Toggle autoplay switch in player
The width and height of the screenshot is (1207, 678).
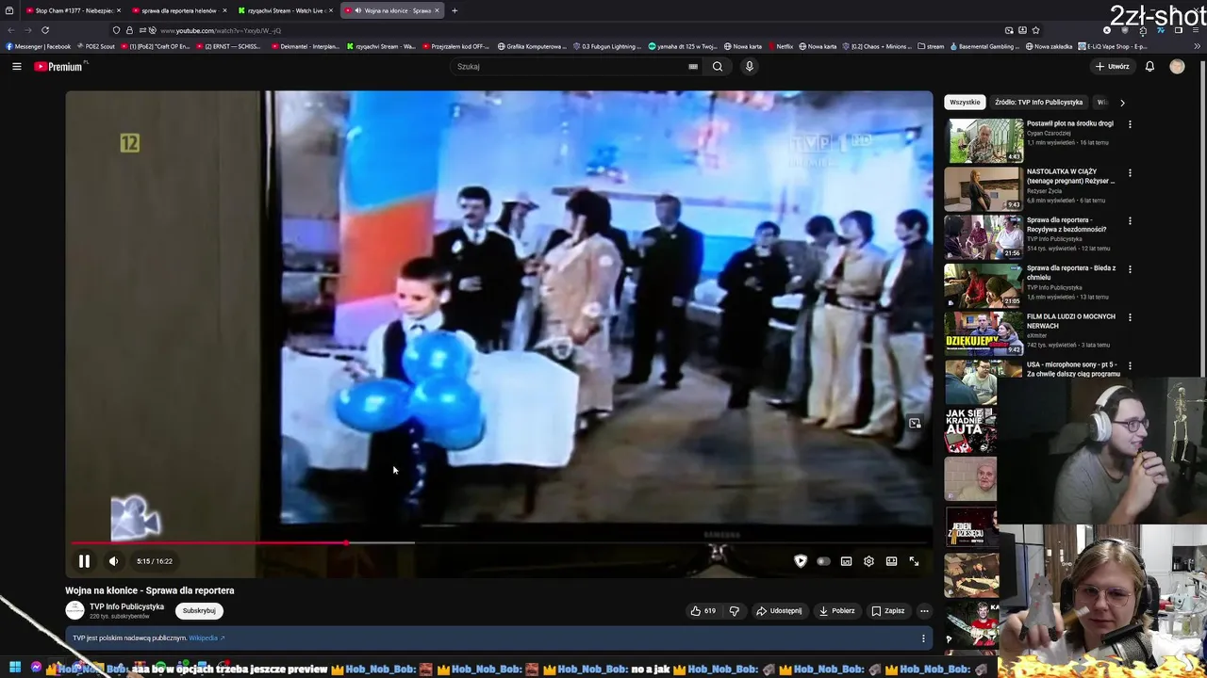[823, 561]
